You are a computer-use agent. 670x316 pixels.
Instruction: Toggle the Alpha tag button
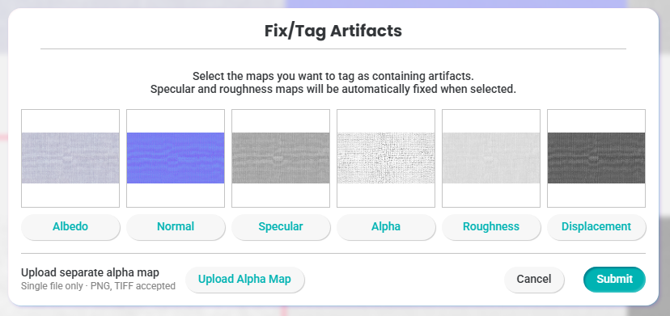click(386, 227)
